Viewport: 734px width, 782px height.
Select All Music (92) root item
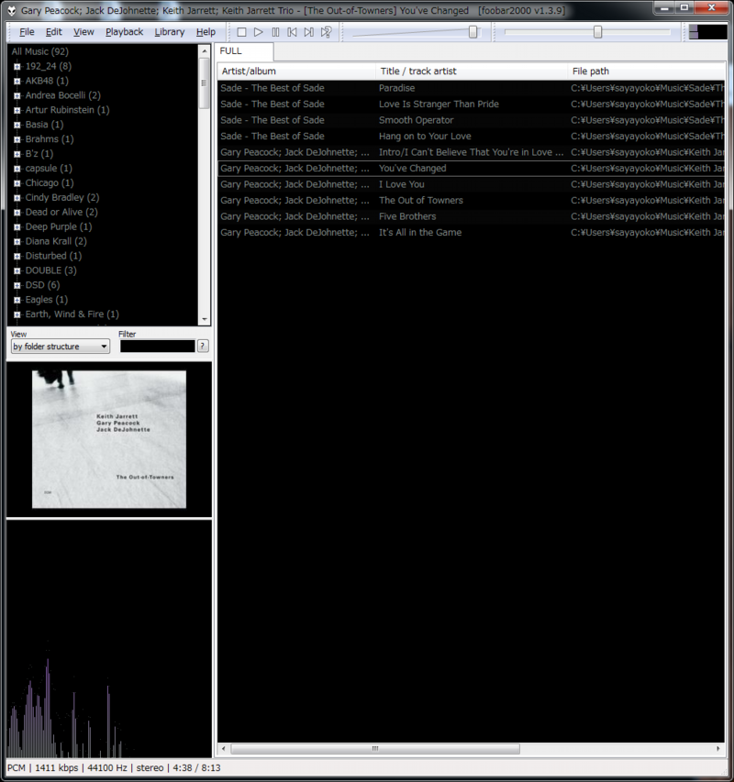pos(40,51)
